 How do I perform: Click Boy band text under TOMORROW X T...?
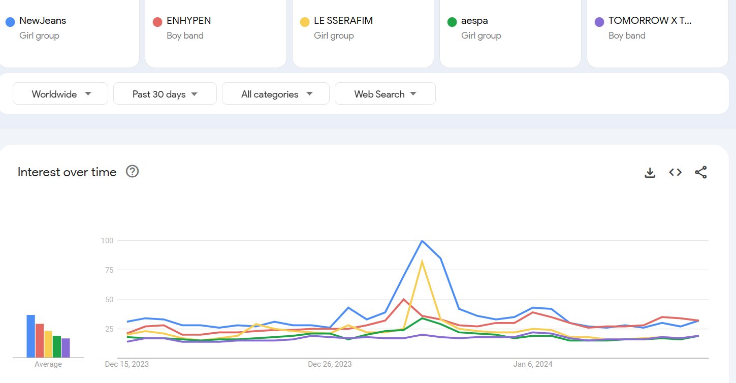tap(627, 36)
